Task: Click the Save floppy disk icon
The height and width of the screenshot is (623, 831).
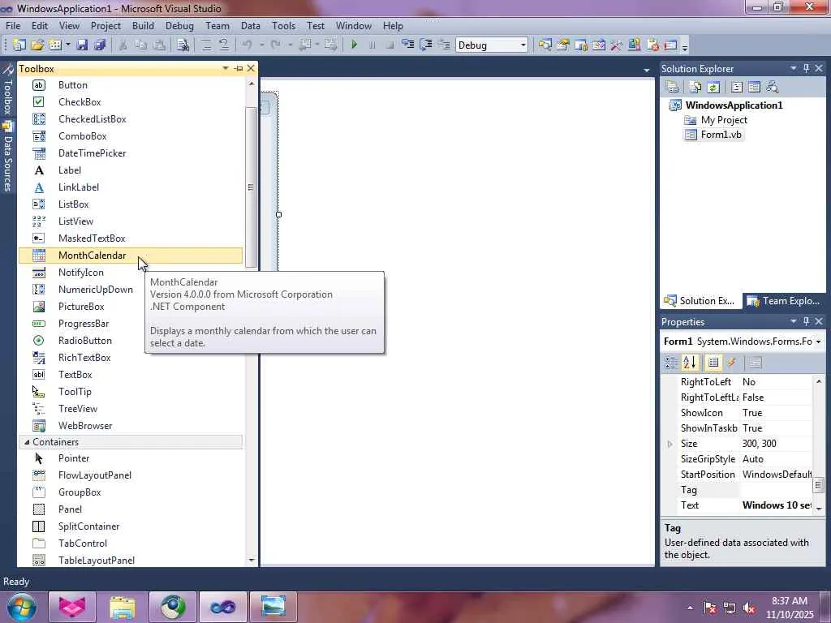Action: tap(82, 45)
